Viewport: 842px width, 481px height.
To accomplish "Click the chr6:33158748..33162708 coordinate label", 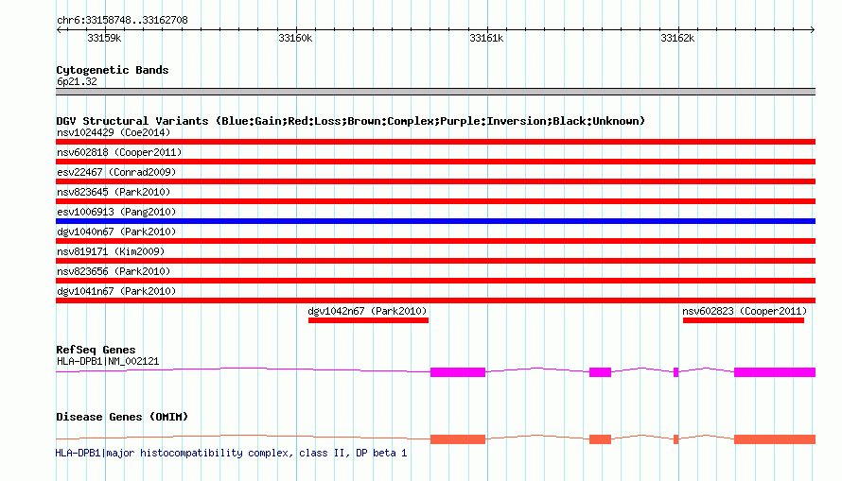I will (122, 21).
